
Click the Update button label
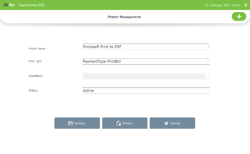coord(80,123)
